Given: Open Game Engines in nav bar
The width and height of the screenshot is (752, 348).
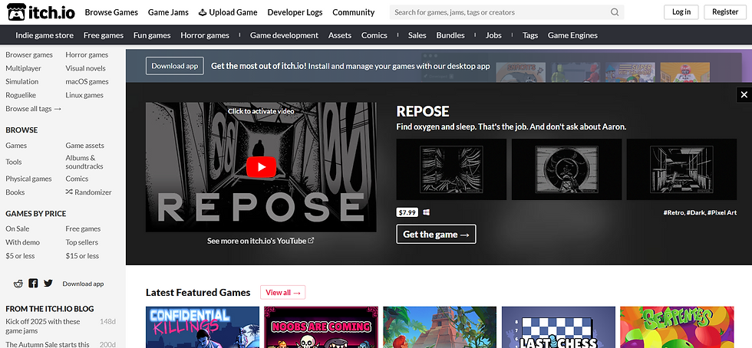Looking at the screenshot, I should coord(572,35).
